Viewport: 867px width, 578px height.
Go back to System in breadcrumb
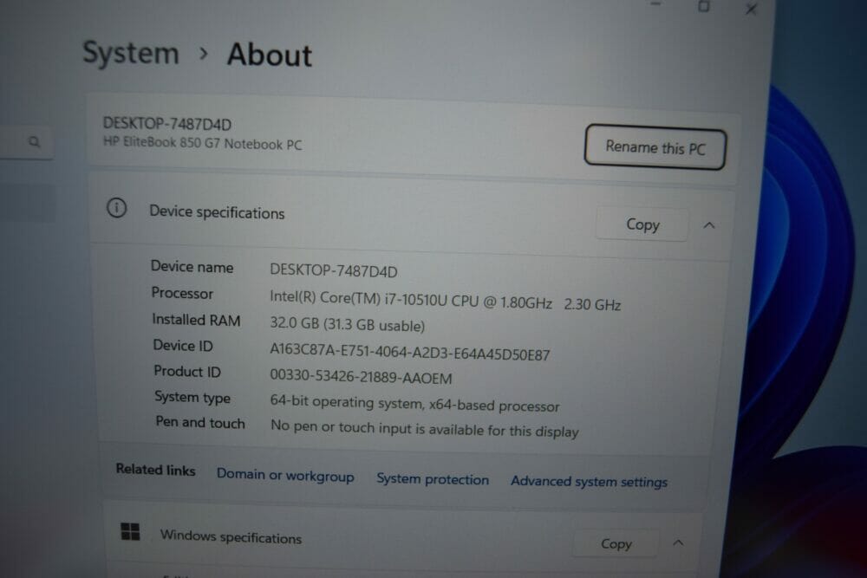point(131,53)
